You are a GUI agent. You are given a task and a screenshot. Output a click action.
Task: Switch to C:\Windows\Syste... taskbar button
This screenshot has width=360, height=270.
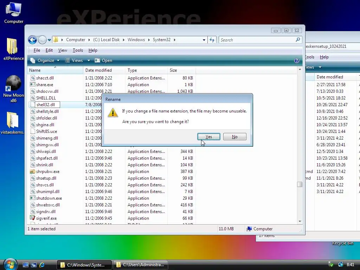(84, 265)
